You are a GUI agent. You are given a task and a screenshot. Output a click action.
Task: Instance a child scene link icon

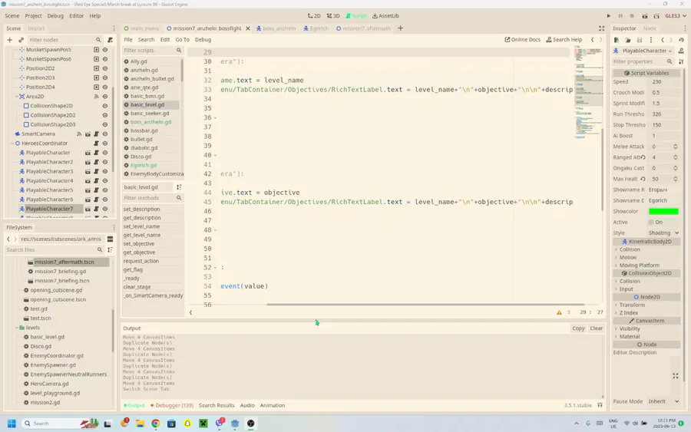pyautogui.click(x=21, y=40)
